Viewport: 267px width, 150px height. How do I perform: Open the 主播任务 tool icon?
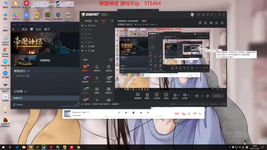coord(109,68)
